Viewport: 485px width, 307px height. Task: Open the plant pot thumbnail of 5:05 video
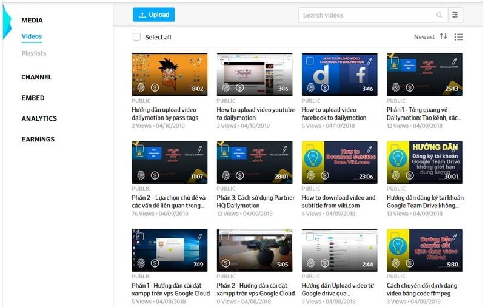click(x=255, y=250)
